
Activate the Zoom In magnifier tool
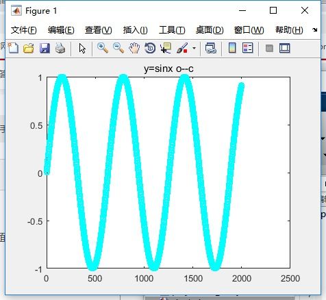(x=103, y=48)
